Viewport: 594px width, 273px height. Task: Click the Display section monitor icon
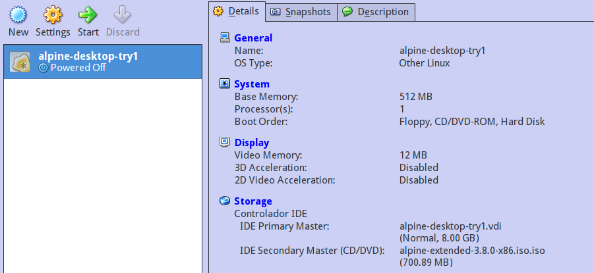(x=225, y=142)
